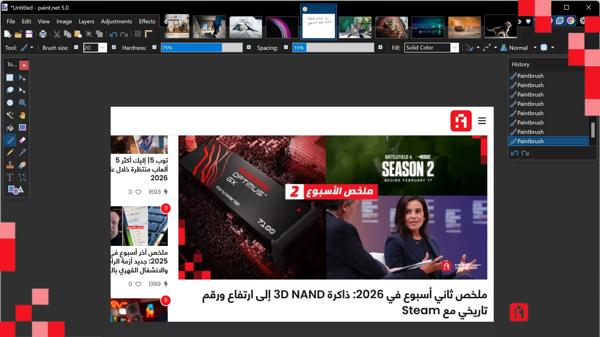Screen dimensions: 600x337
Task: Click the undo arrow in History panel
Action: (x=514, y=153)
